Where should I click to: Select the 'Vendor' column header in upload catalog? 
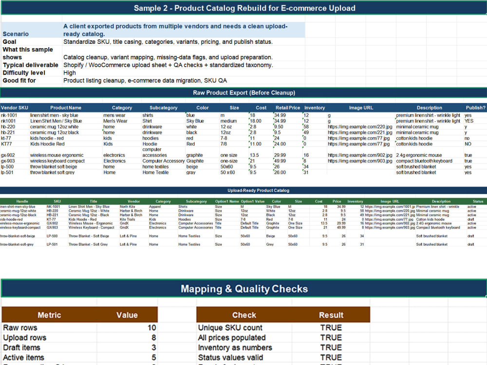[x=134, y=201]
